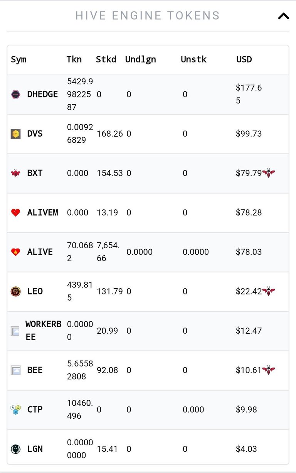The image size is (296, 473).
Task: Sort by the Sym column header
Action: pyautogui.click(x=18, y=60)
